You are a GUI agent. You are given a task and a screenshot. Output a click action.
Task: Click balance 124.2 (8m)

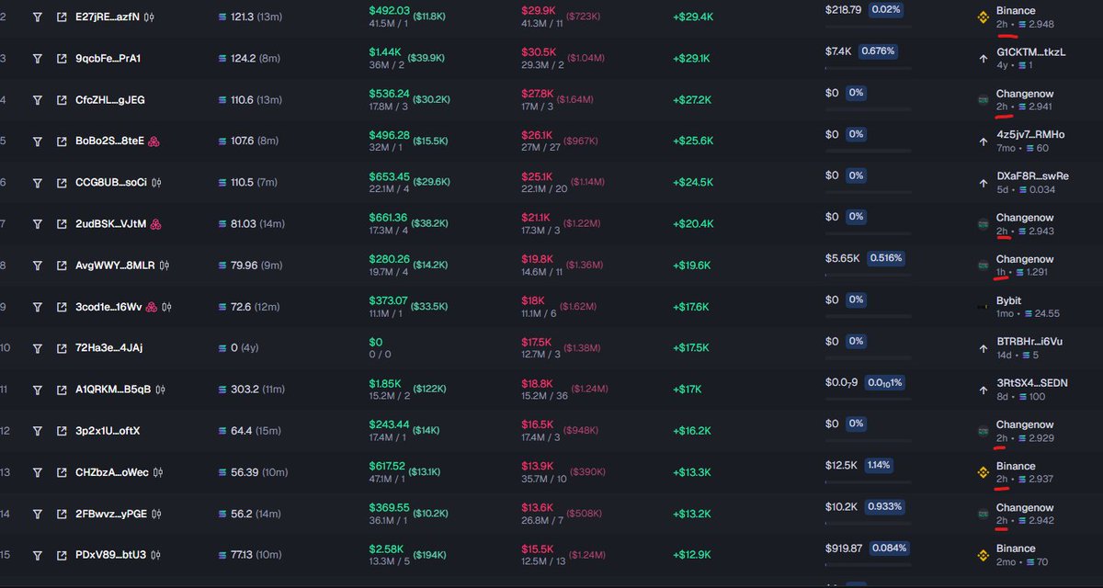point(248,58)
